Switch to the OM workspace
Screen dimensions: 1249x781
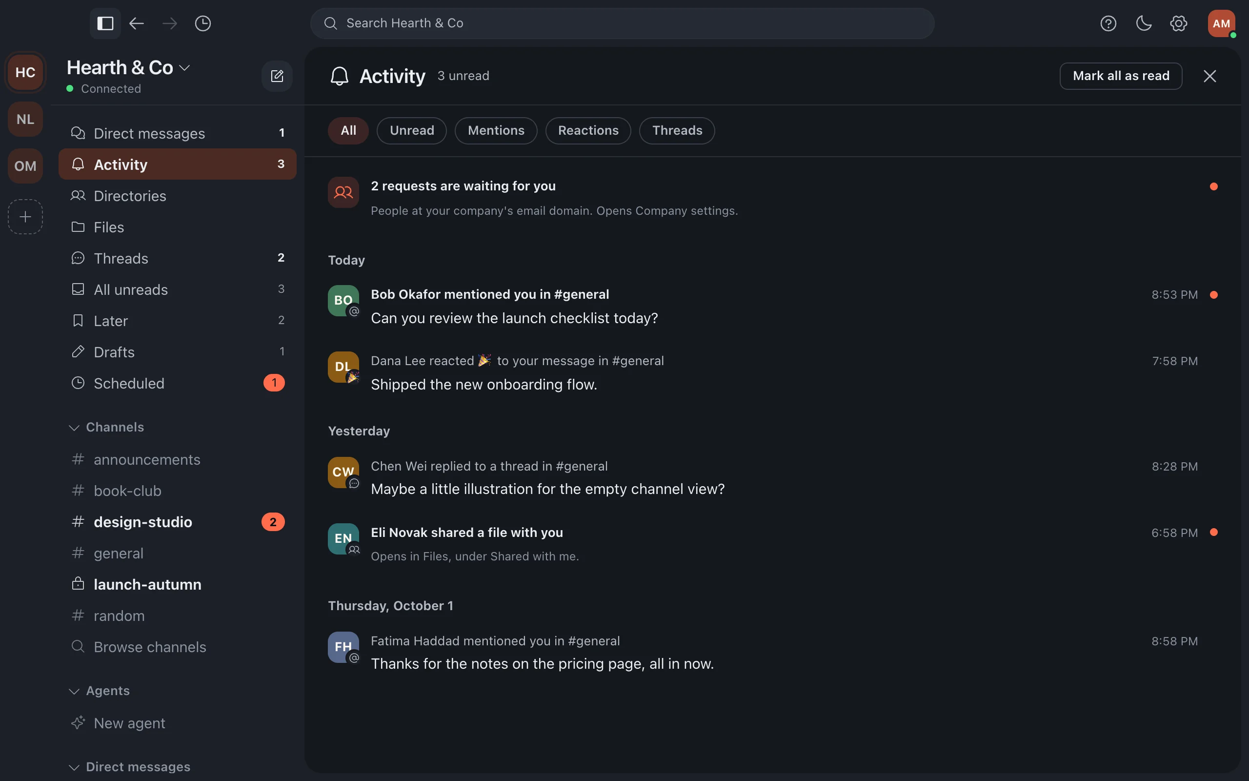[25, 166]
